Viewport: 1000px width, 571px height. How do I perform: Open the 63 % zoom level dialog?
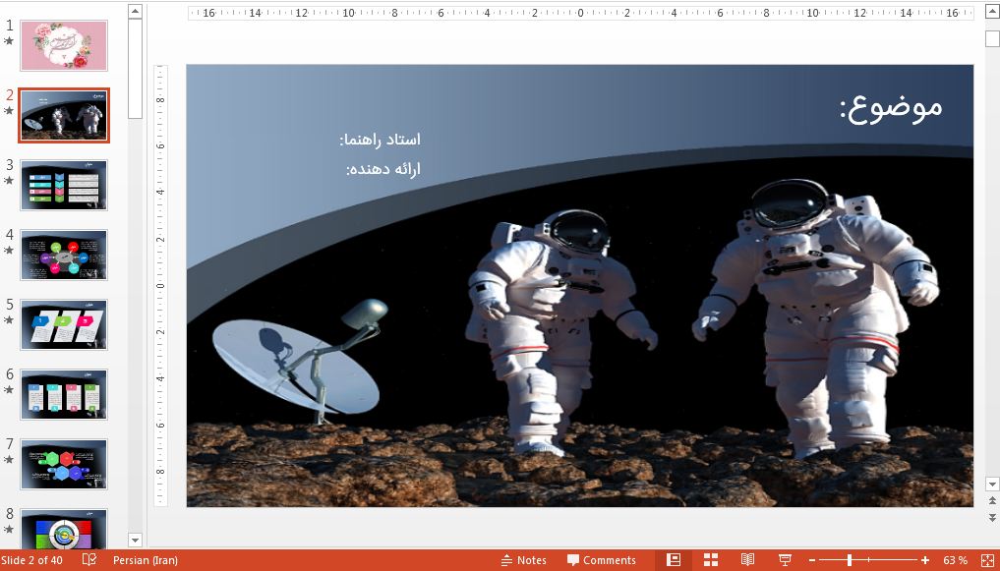[x=955, y=560]
